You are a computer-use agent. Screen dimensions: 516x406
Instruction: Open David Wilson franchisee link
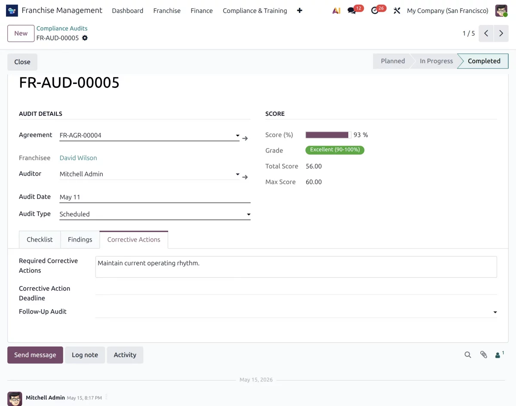(x=78, y=158)
